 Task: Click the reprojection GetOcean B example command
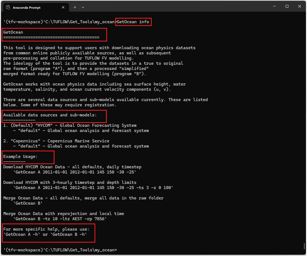pos(60,219)
